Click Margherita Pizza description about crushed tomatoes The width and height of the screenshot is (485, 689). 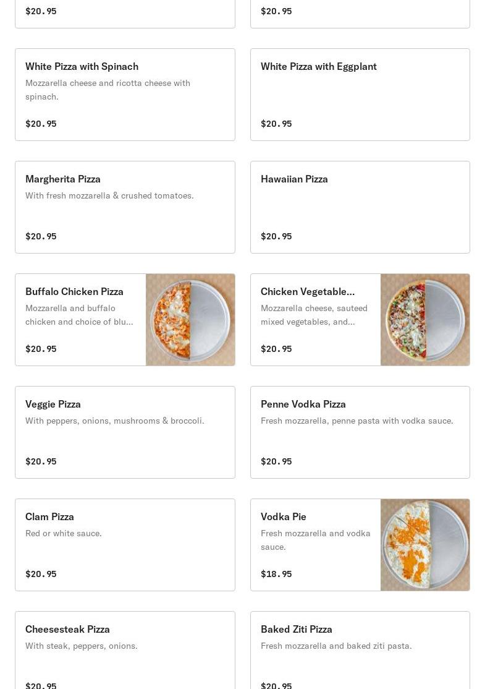click(109, 195)
